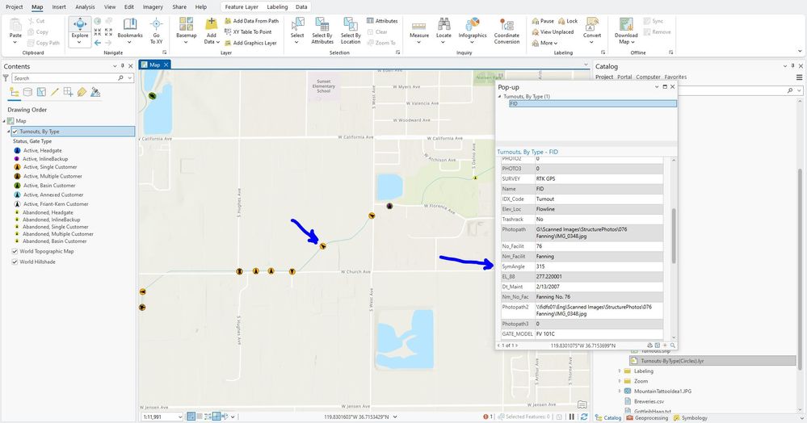807x423 pixels.
Task: Switch to the Labeling ribbon tab
Action: (x=277, y=6)
